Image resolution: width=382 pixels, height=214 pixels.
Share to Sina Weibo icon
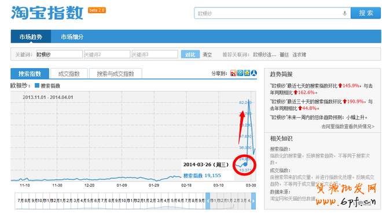tap(233, 73)
